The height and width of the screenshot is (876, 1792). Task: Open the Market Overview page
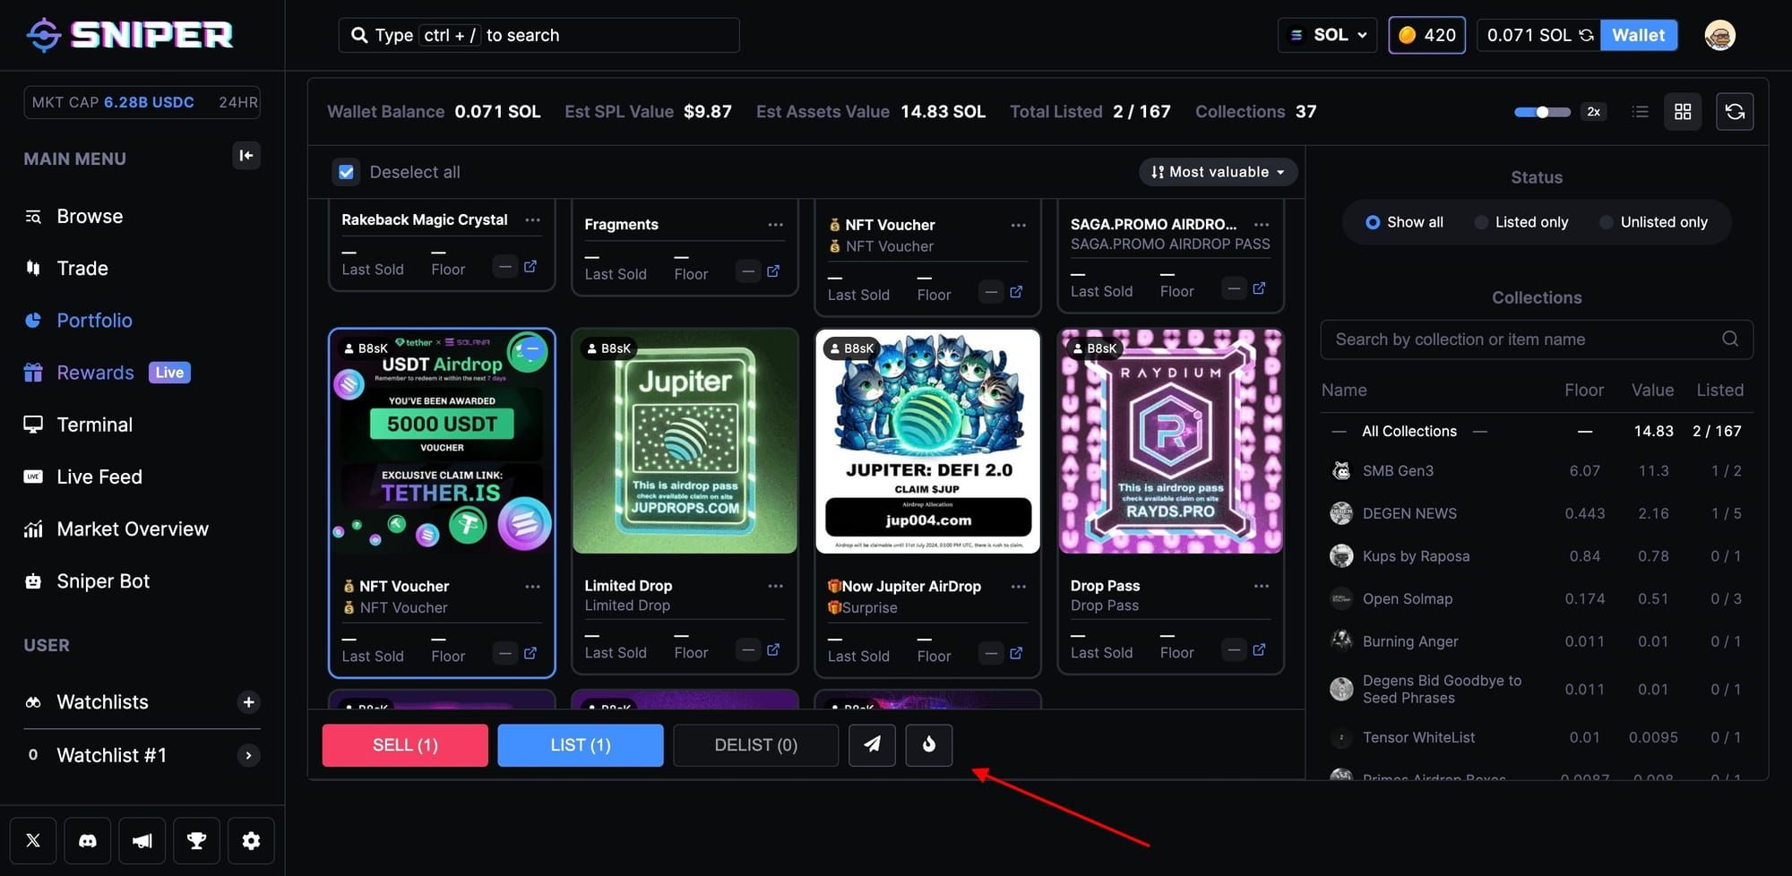pos(132,528)
